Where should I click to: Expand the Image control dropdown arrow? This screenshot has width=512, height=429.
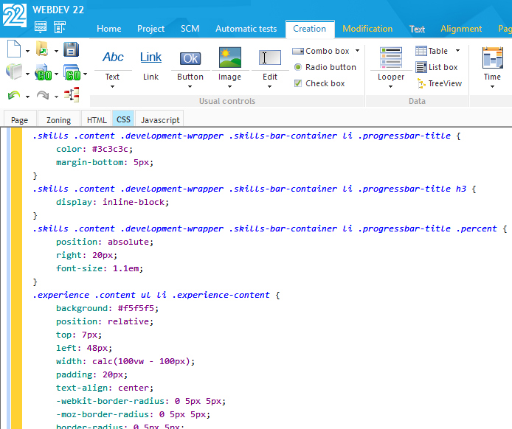point(230,87)
